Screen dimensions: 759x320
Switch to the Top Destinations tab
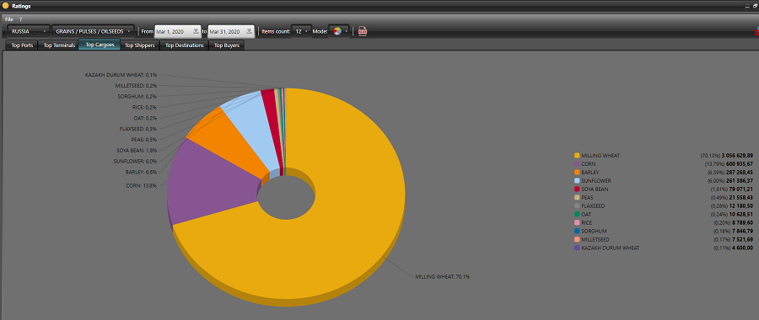pos(185,45)
